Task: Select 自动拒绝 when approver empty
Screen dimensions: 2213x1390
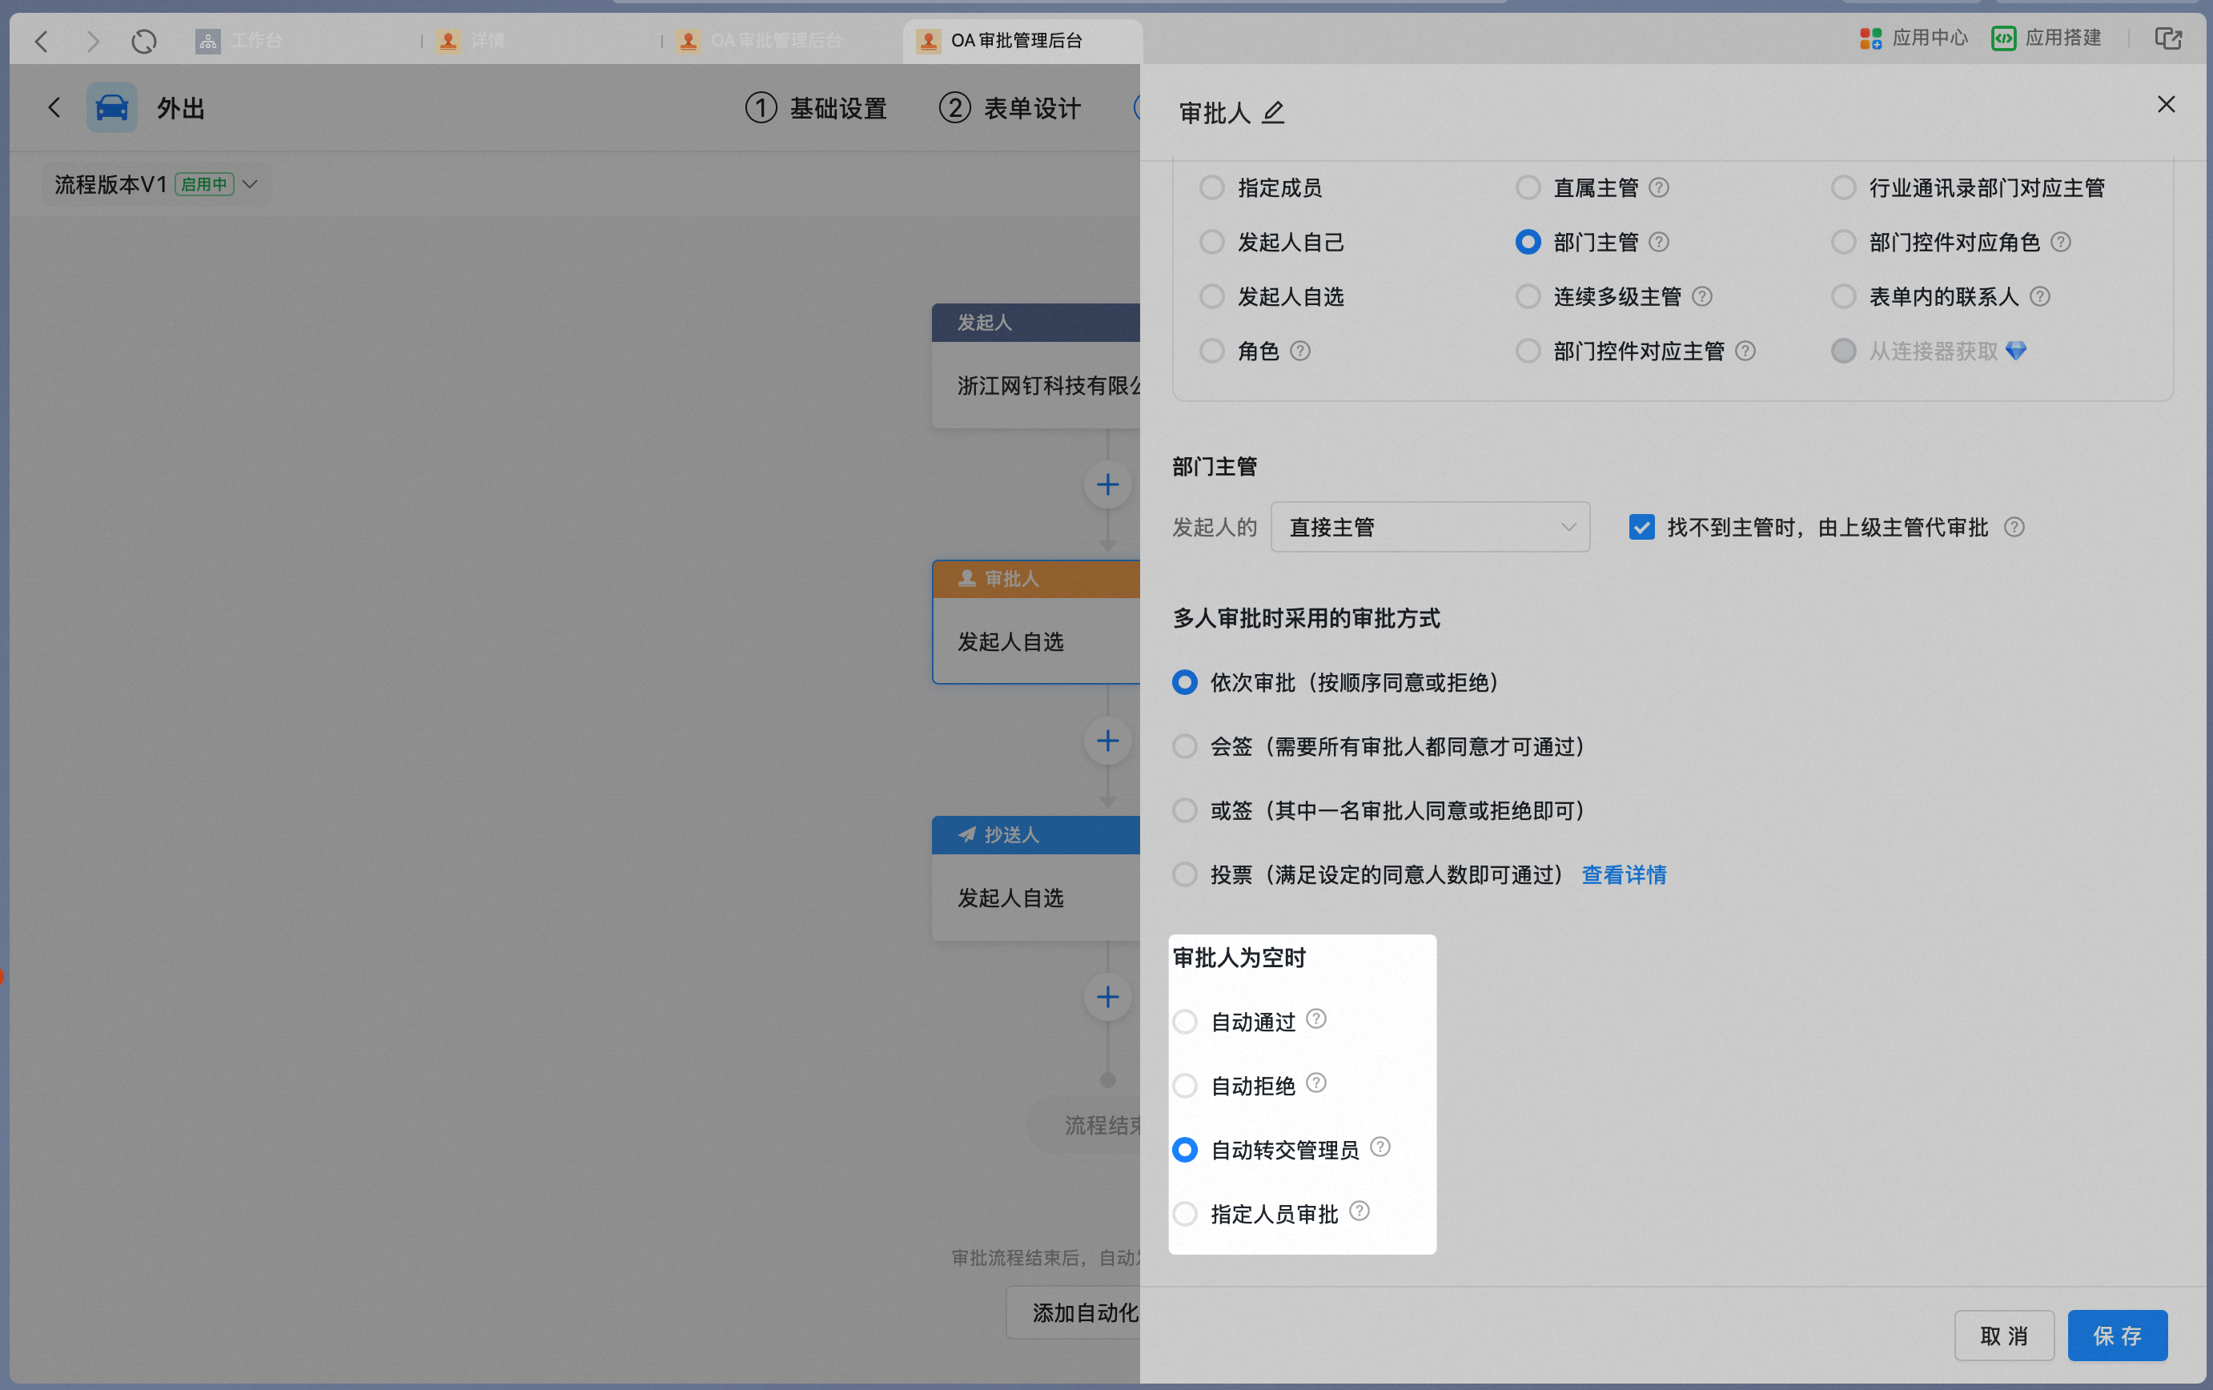Action: click(x=1185, y=1086)
